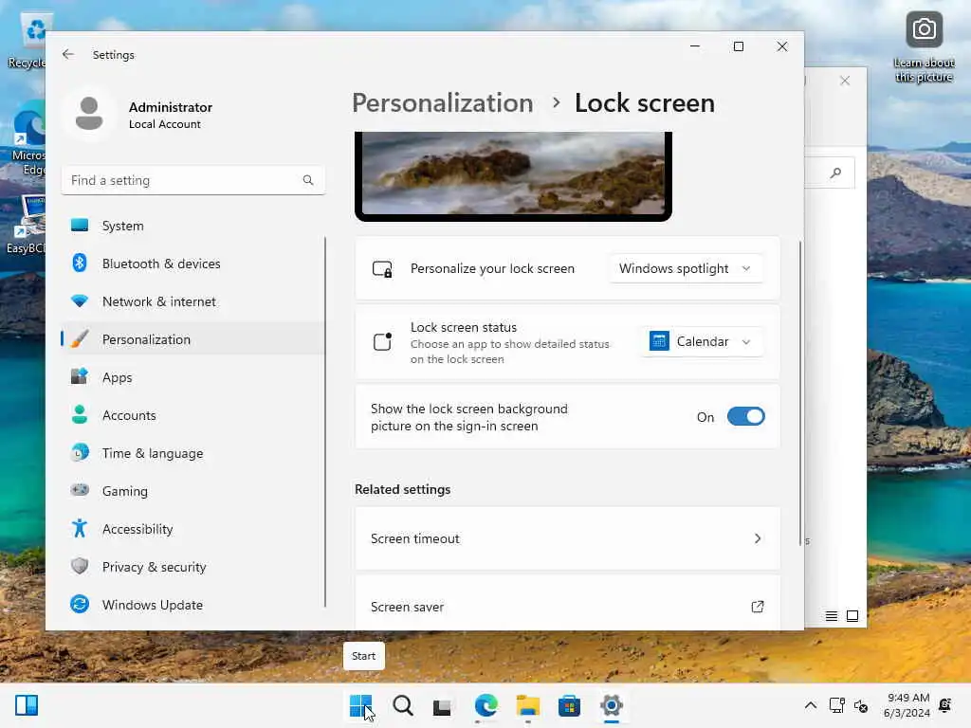Open taskbar Search magnifier
Image resolution: width=971 pixels, height=728 pixels.
(x=402, y=705)
